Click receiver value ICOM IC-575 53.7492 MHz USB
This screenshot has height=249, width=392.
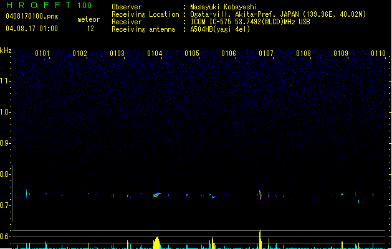[x=251, y=22]
